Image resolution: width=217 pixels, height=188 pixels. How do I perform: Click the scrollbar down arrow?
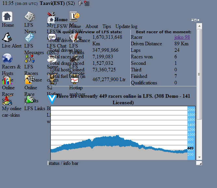pos(199,157)
